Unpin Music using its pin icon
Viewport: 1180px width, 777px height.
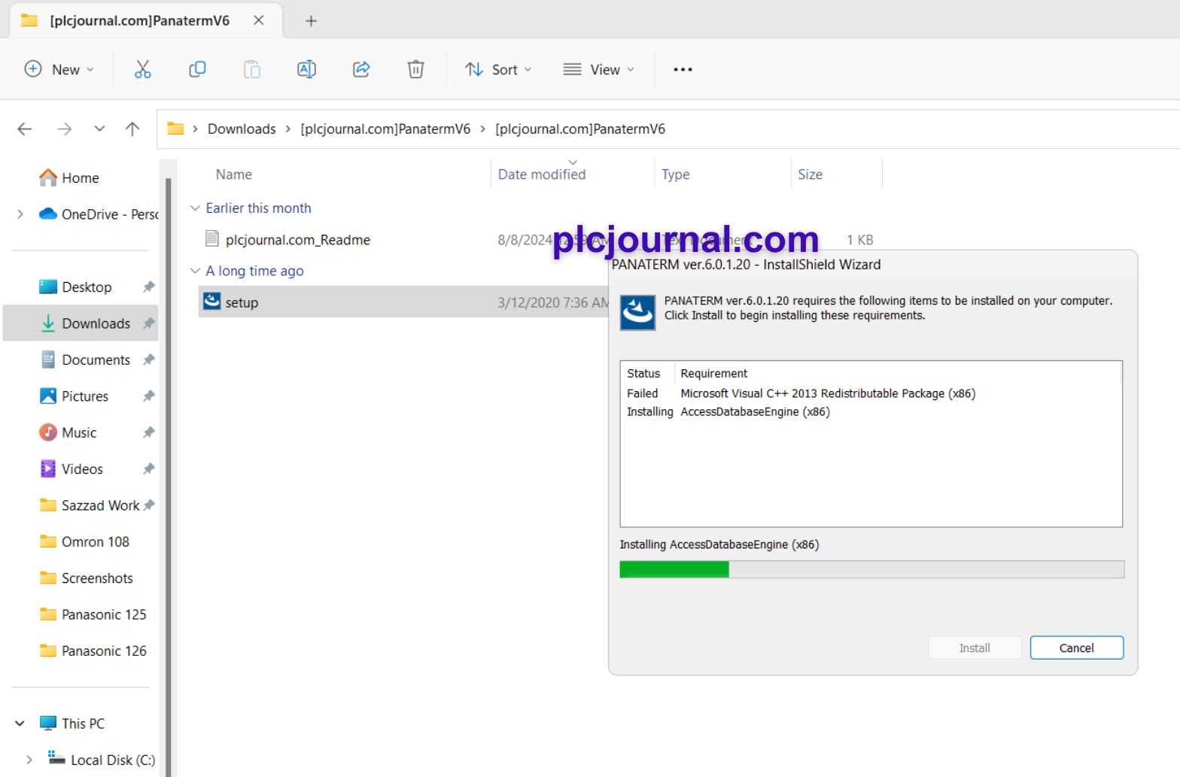(148, 433)
